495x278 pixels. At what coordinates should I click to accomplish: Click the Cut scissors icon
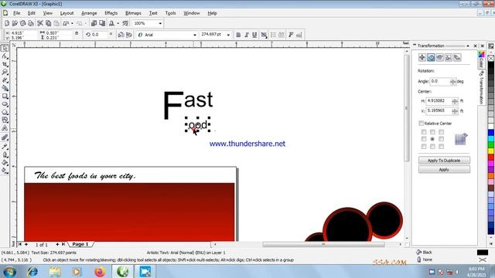(x=40, y=23)
